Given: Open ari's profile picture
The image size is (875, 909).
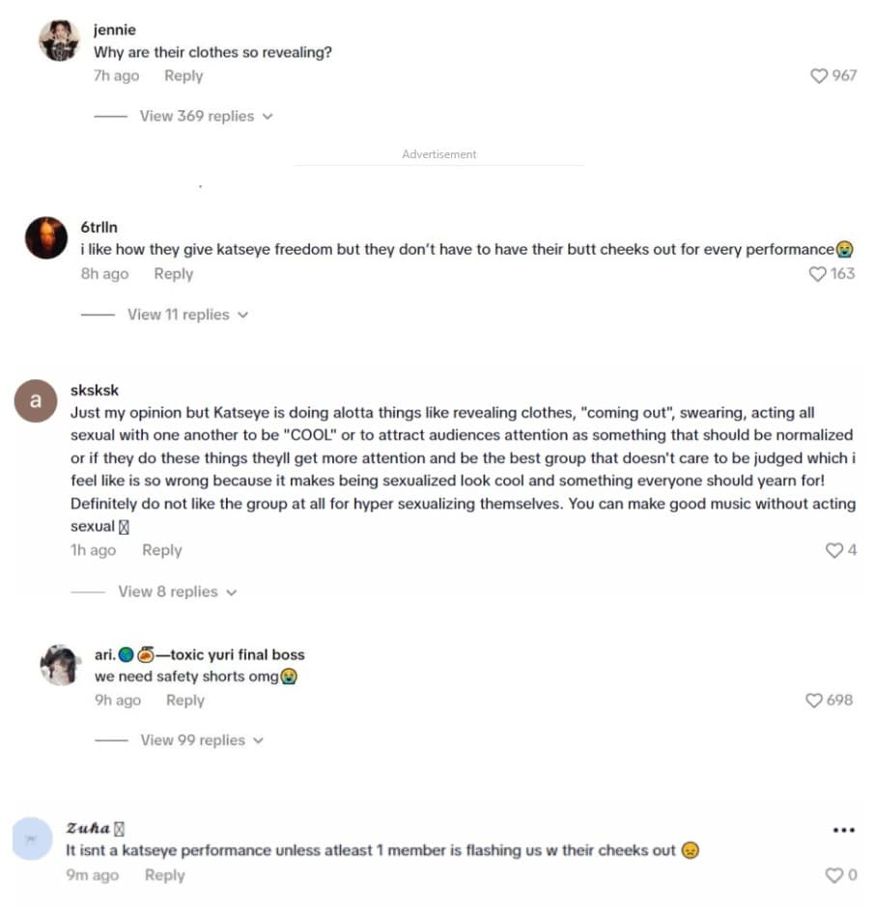Looking at the screenshot, I should coord(60,665).
